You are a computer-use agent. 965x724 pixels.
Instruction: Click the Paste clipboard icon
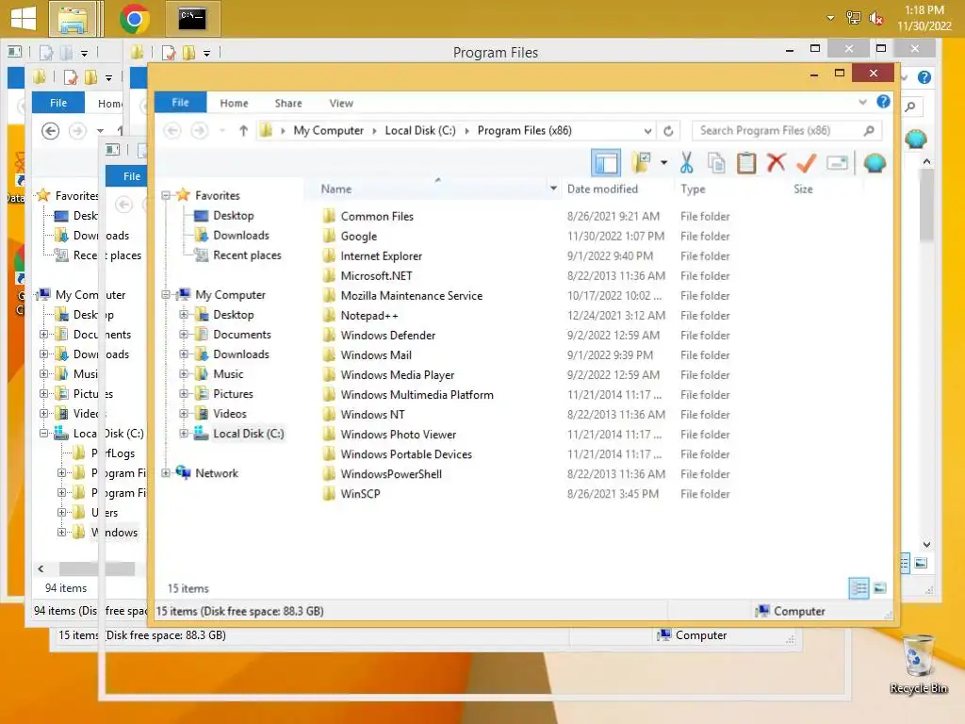coord(746,163)
